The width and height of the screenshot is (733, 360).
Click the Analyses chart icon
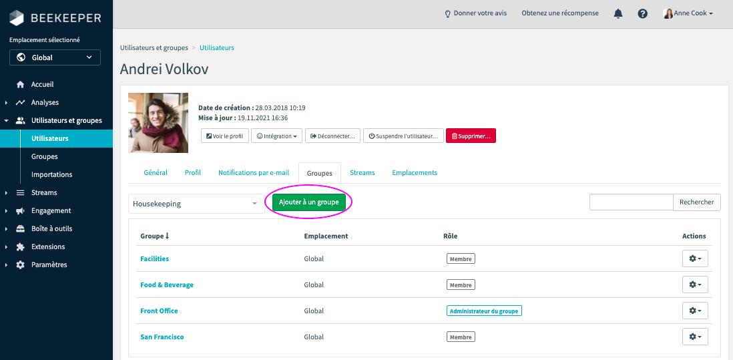20,103
